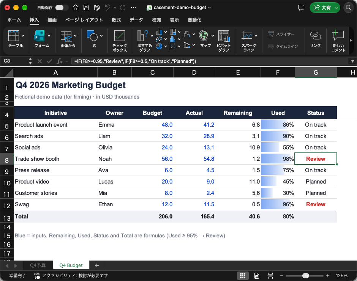Viewport: 357px width, 281px height.
Task: Switch to Normal view grid icon
Action: pos(243,276)
